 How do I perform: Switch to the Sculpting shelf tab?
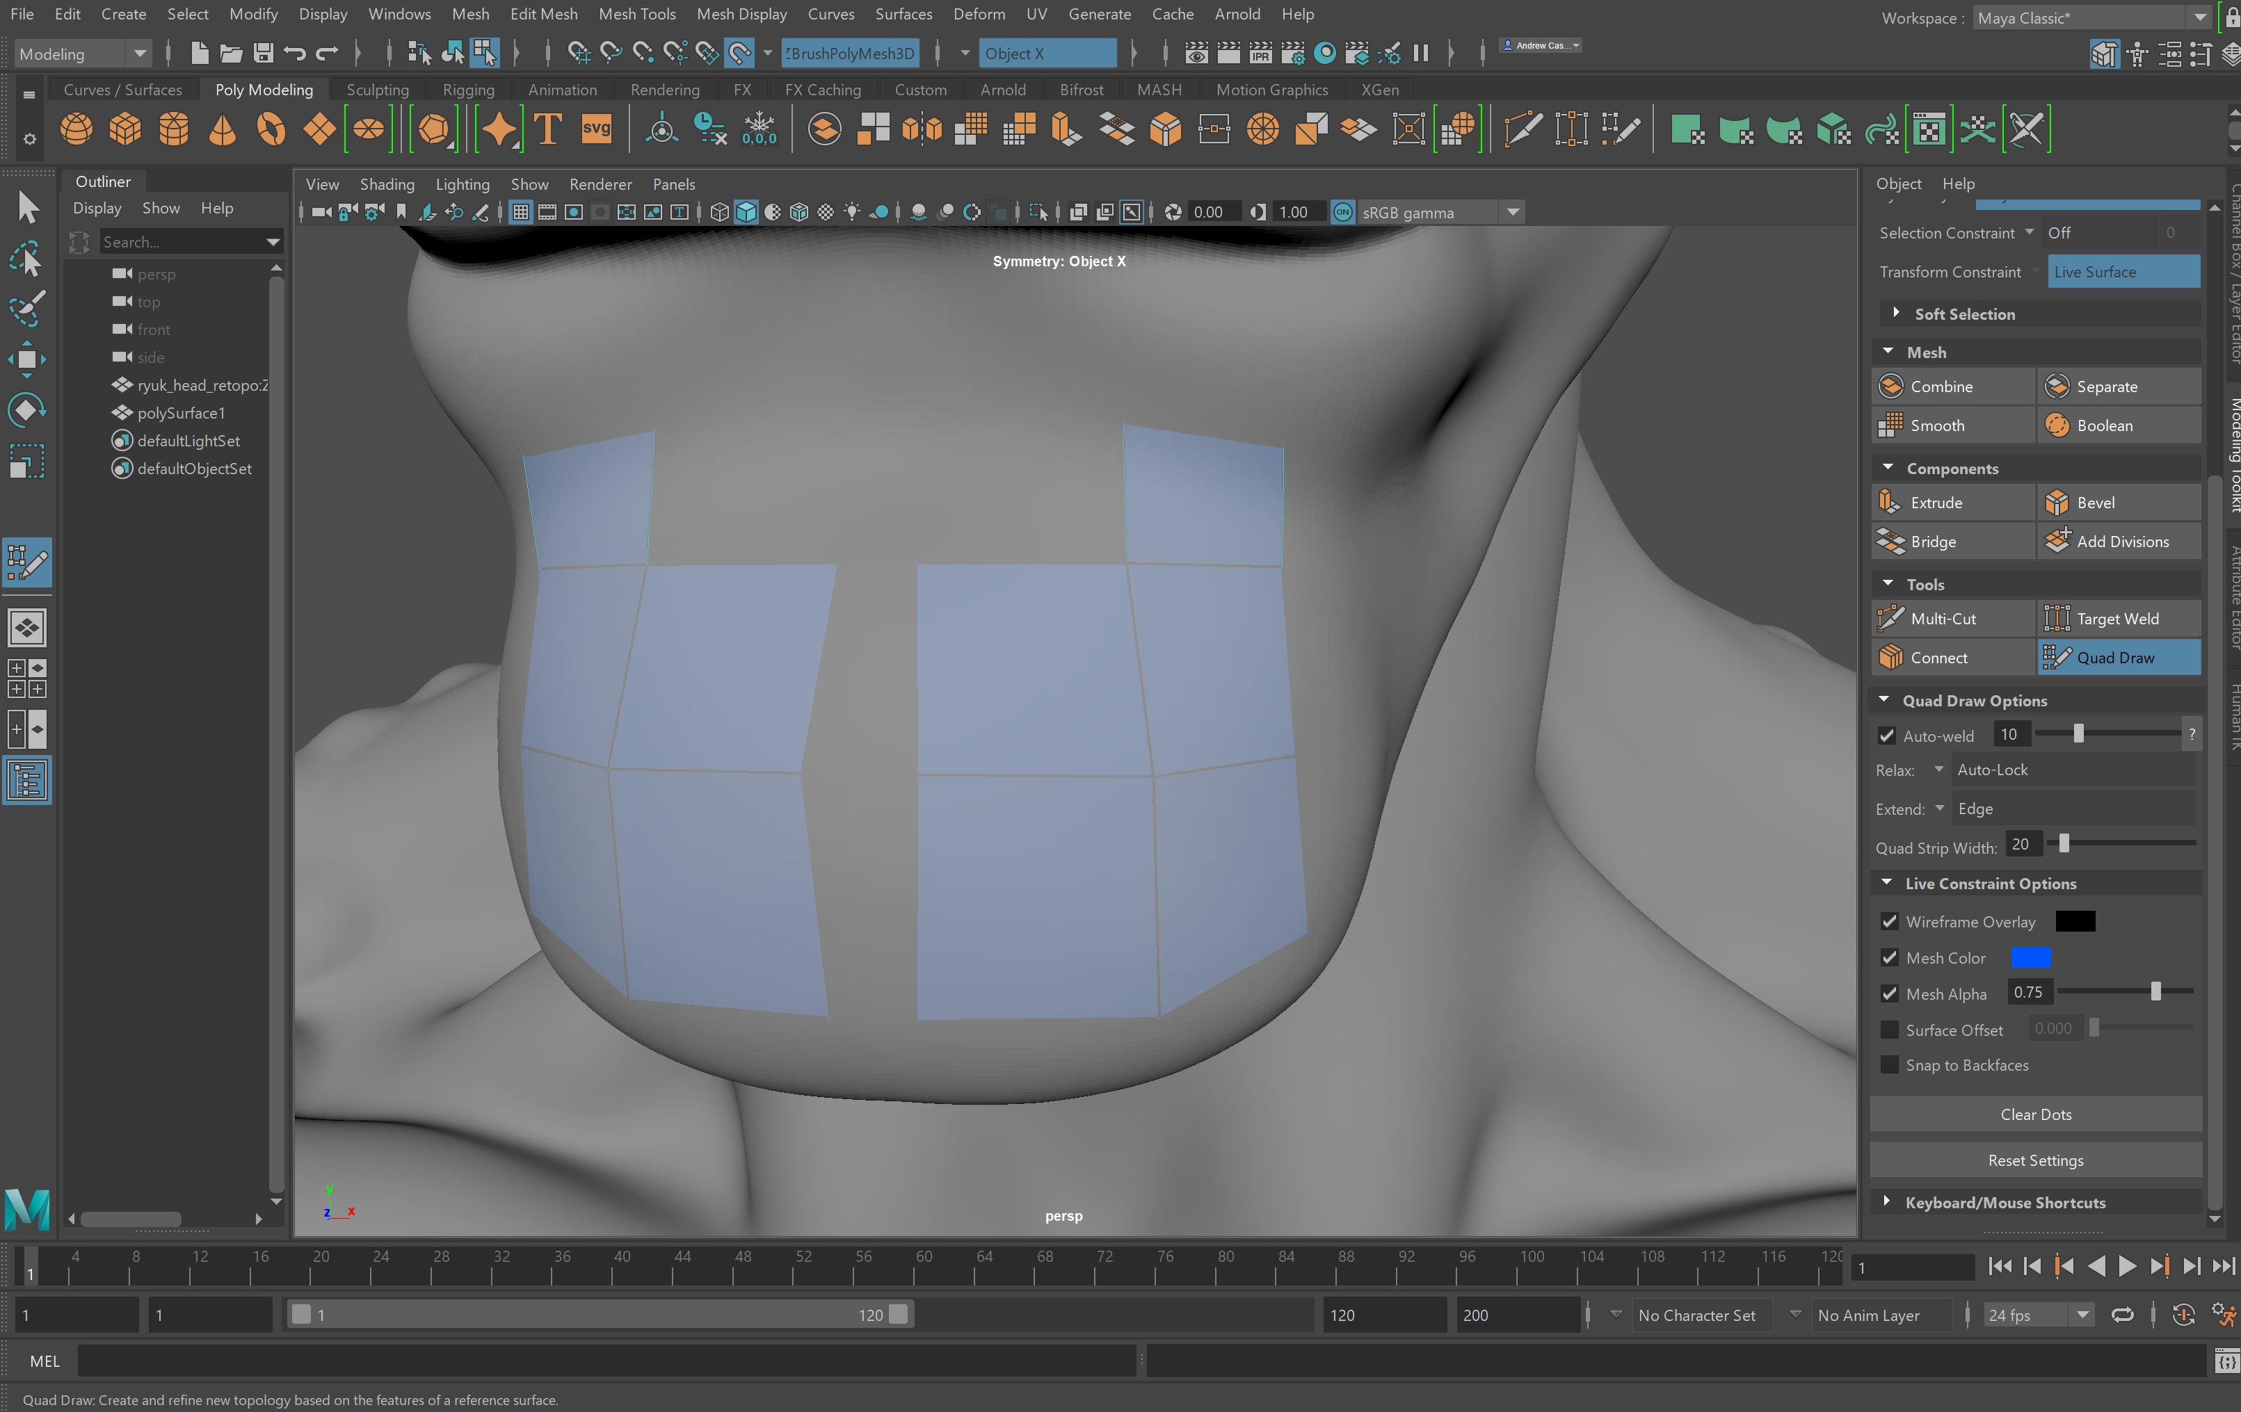pos(377,89)
